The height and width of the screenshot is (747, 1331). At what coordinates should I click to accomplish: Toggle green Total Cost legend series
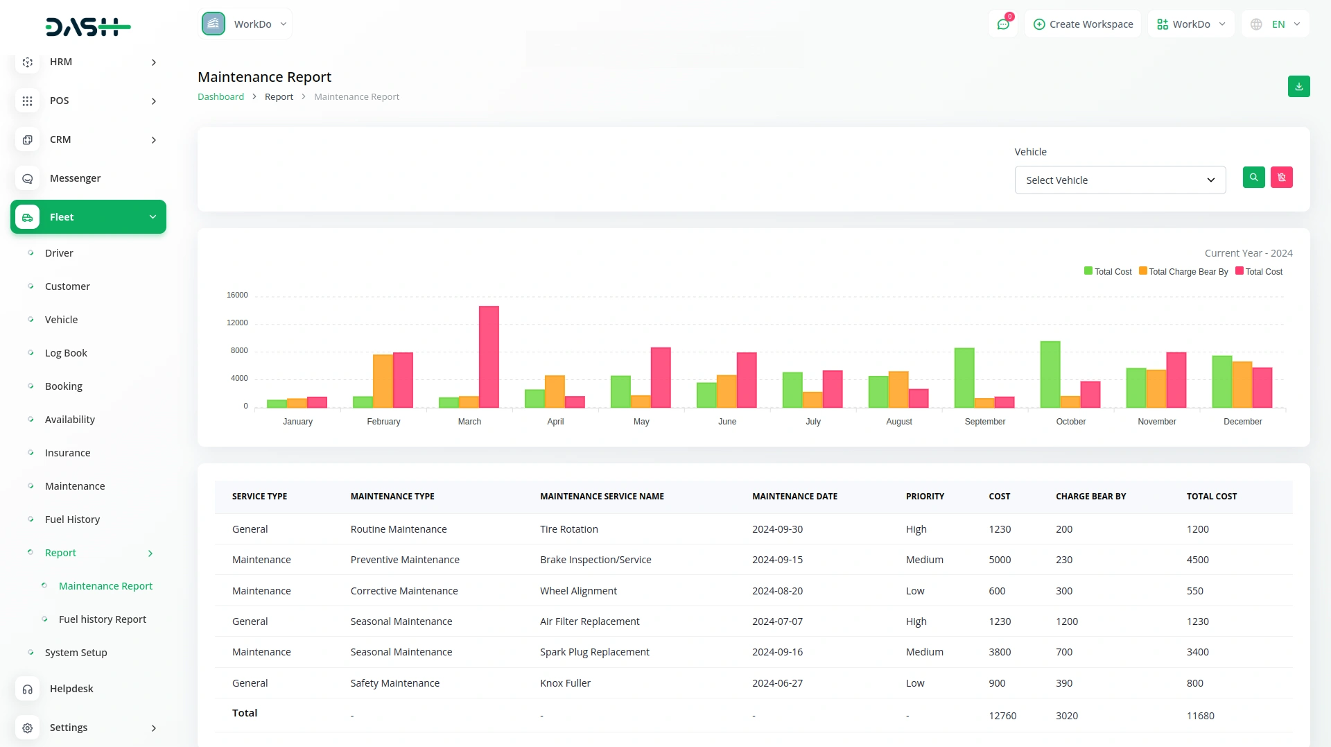pos(1108,272)
